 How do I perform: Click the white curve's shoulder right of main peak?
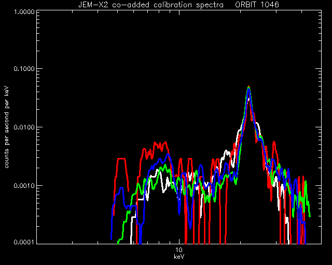click(257, 123)
